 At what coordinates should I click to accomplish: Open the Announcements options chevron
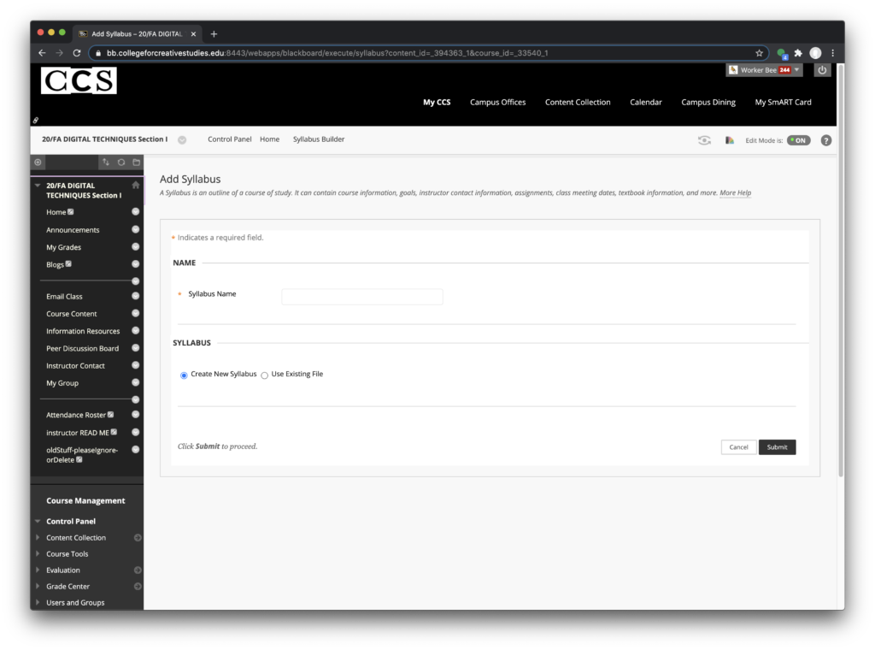(135, 229)
